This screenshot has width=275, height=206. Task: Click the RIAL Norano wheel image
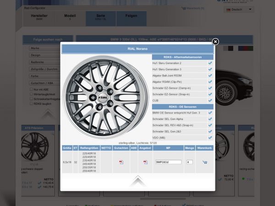coord(106,97)
